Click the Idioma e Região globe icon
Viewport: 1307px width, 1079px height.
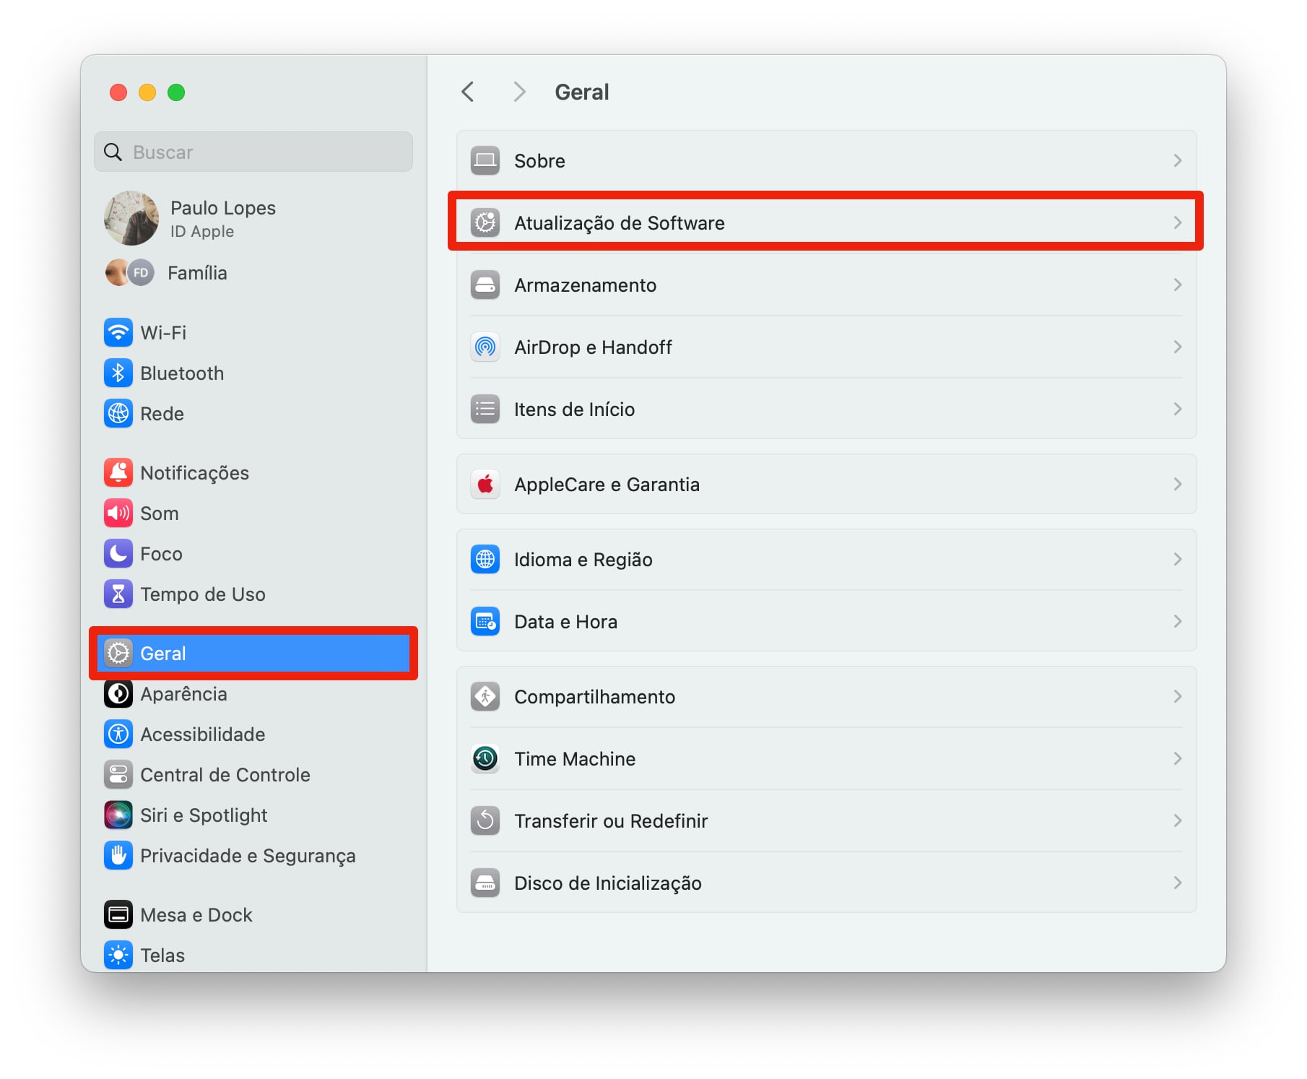[x=485, y=560]
